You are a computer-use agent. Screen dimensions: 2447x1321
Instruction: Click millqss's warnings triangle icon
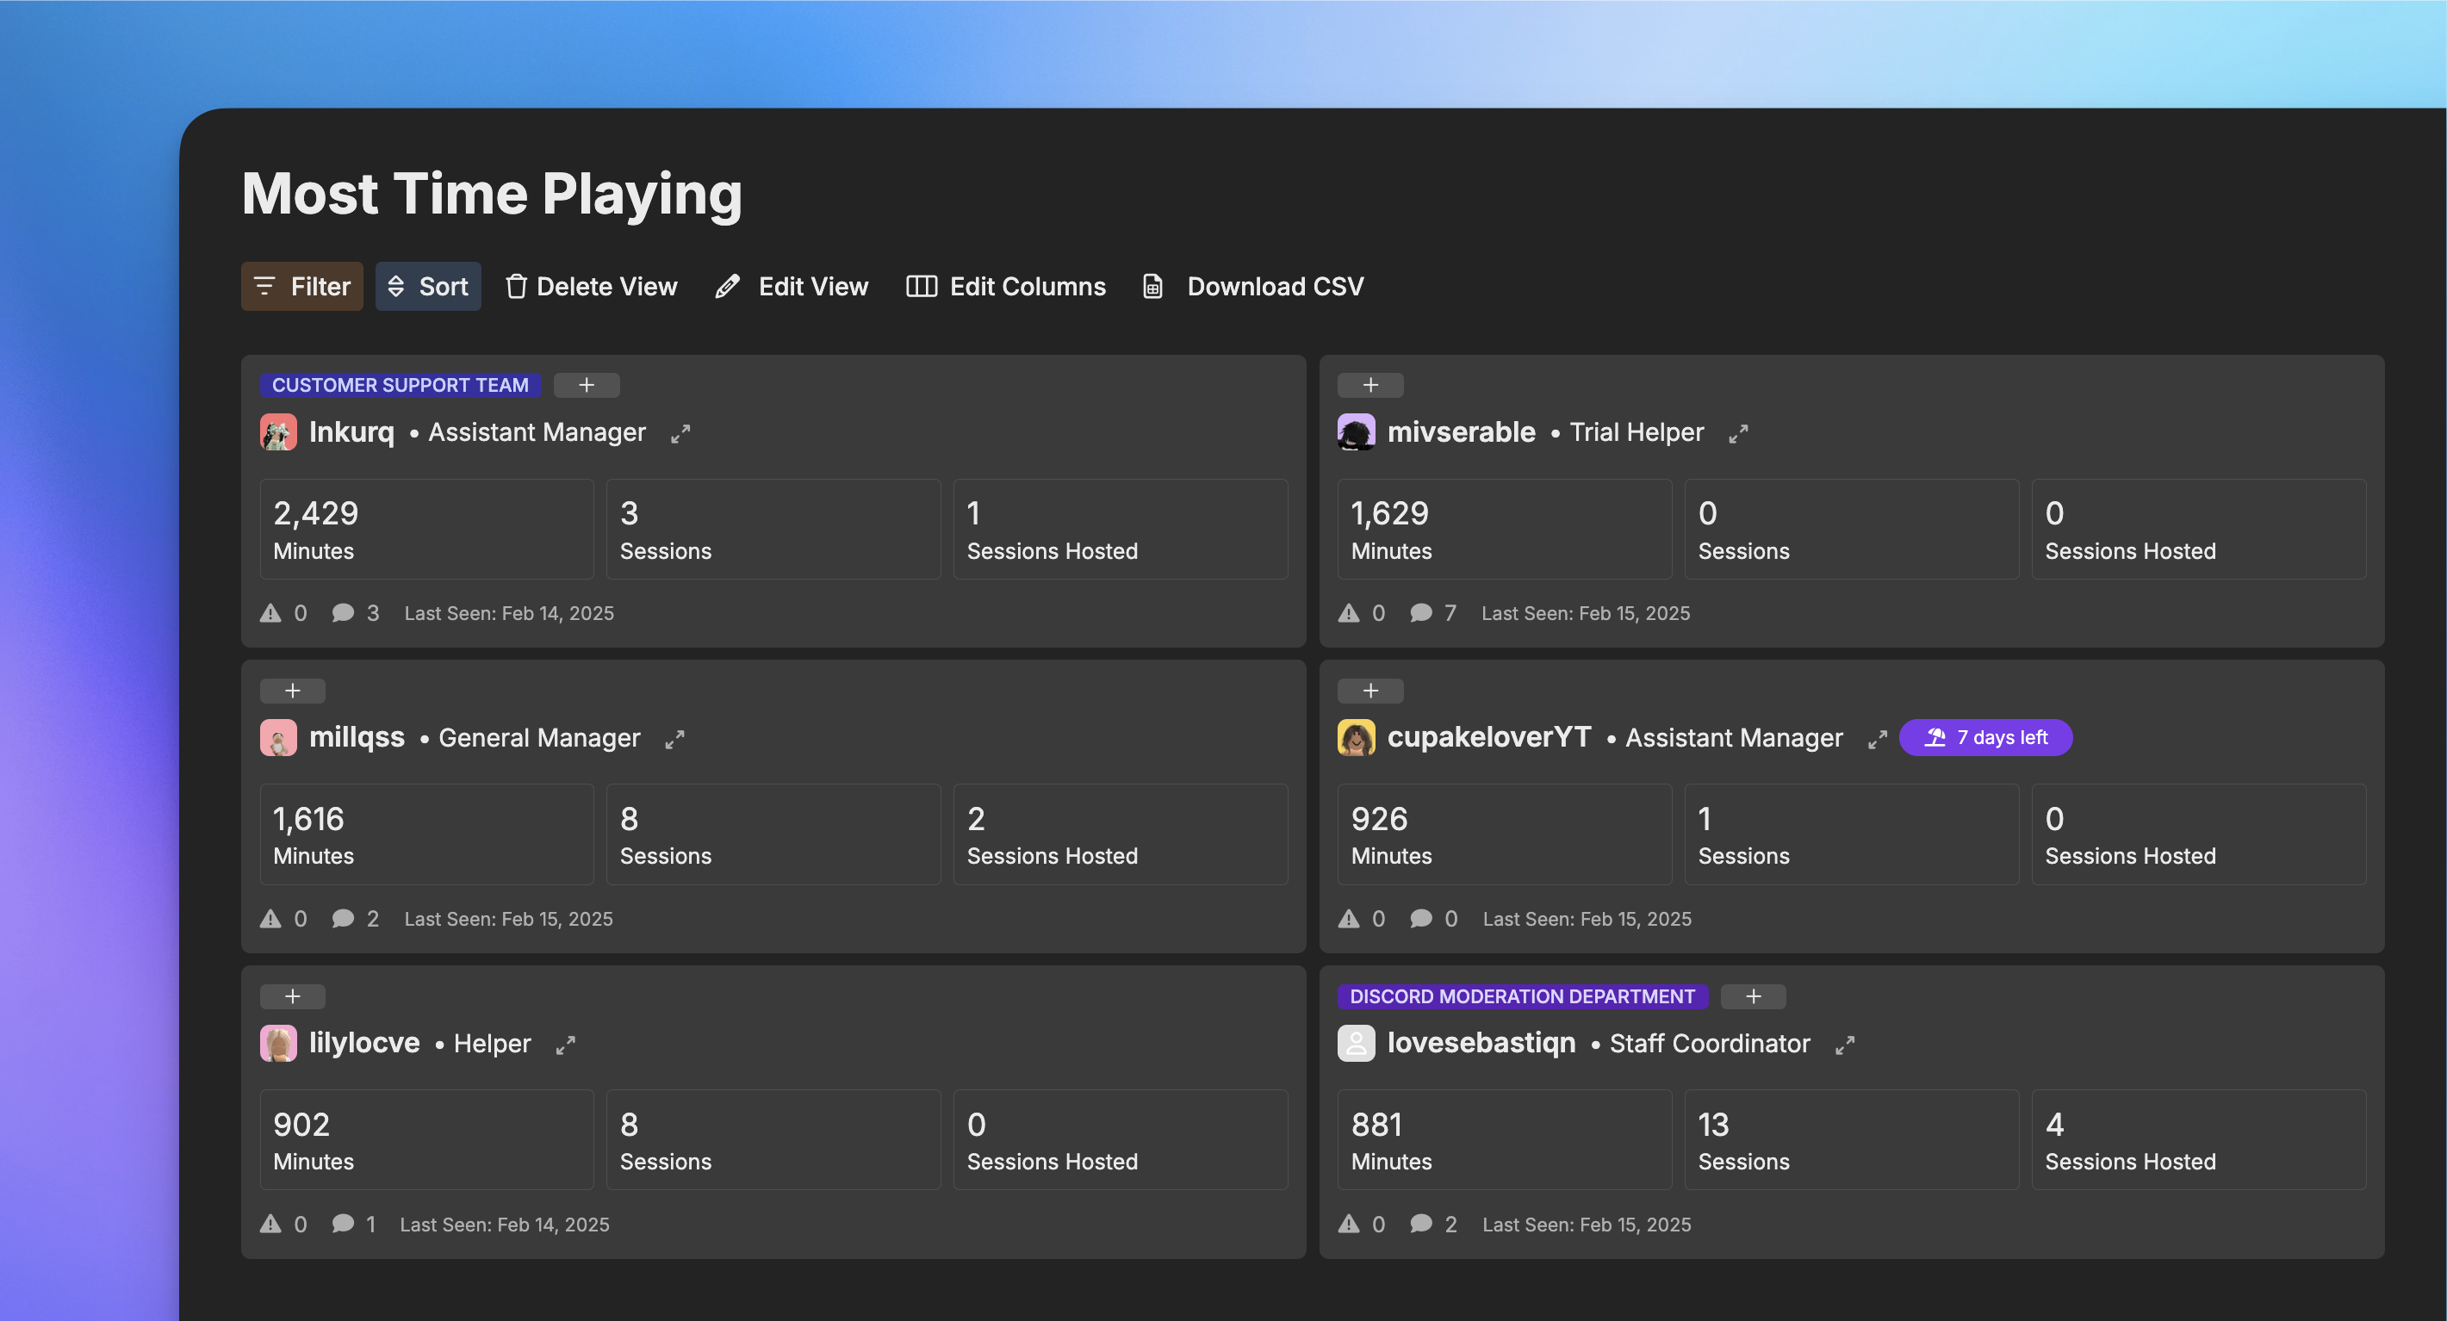point(270,918)
